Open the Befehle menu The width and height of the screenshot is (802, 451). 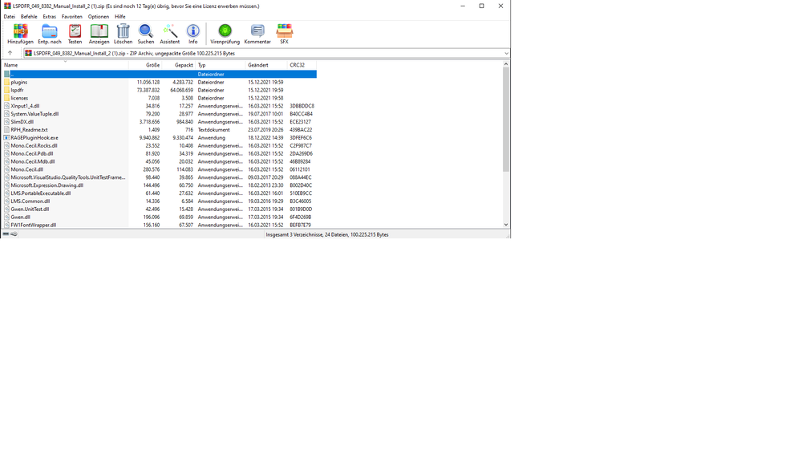pos(29,16)
